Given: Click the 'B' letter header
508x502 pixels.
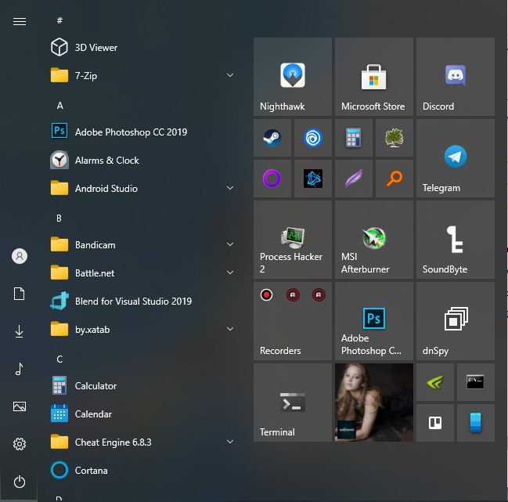Looking at the screenshot, I should click(59, 218).
